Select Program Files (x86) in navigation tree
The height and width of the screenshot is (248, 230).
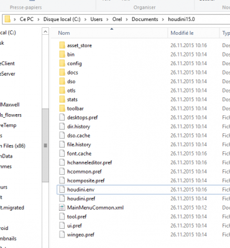click(x=12, y=146)
